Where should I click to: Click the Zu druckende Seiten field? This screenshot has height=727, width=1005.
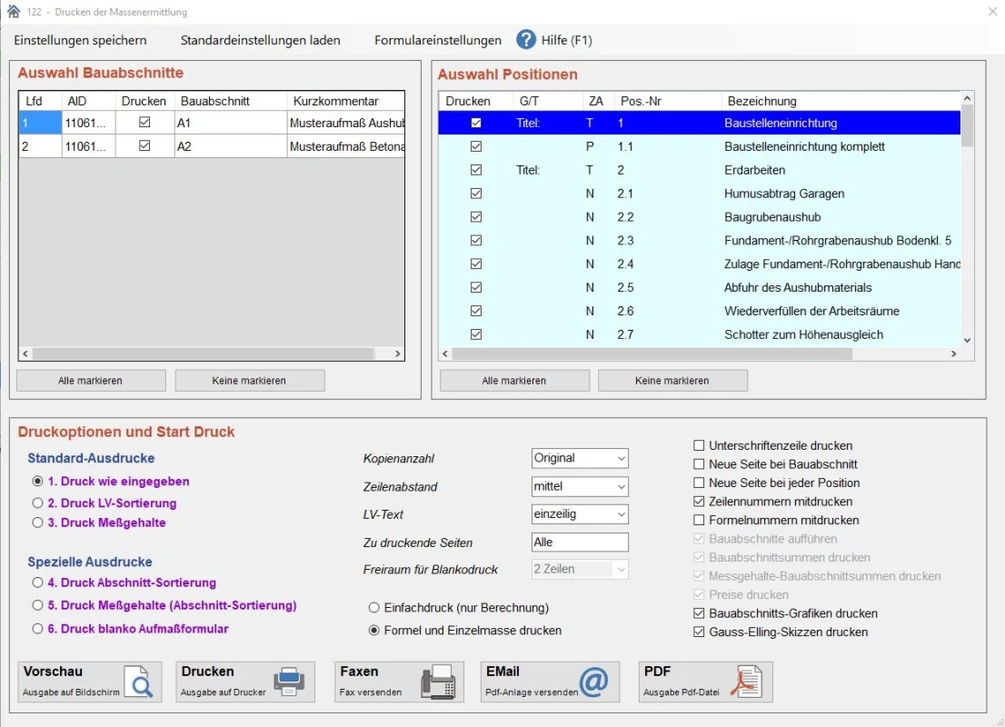click(x=580, y=543)
